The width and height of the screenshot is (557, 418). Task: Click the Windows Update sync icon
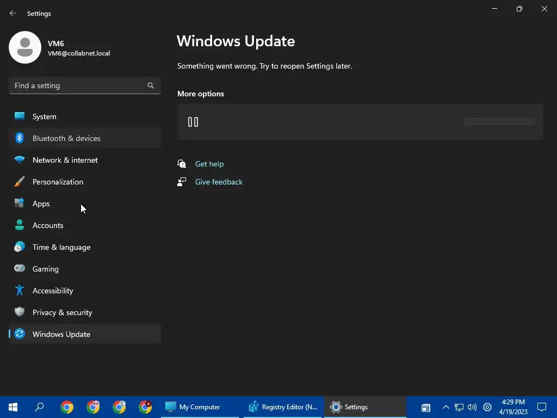pos(20,334)
